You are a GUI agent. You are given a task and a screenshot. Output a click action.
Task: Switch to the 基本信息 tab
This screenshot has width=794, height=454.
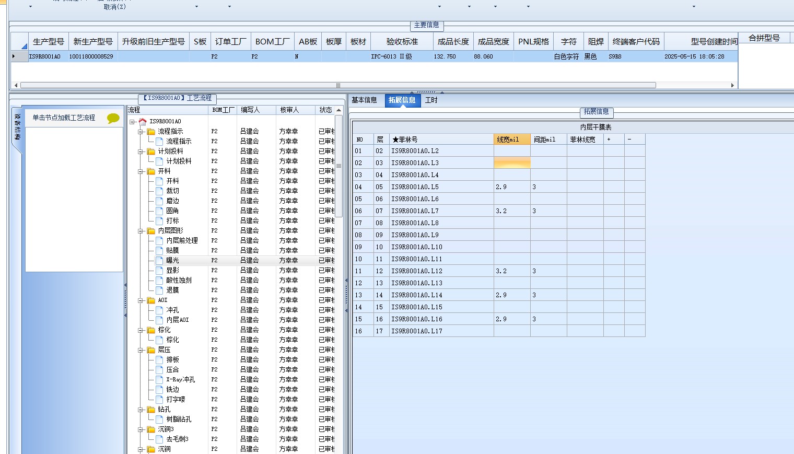tap(364, 100)
